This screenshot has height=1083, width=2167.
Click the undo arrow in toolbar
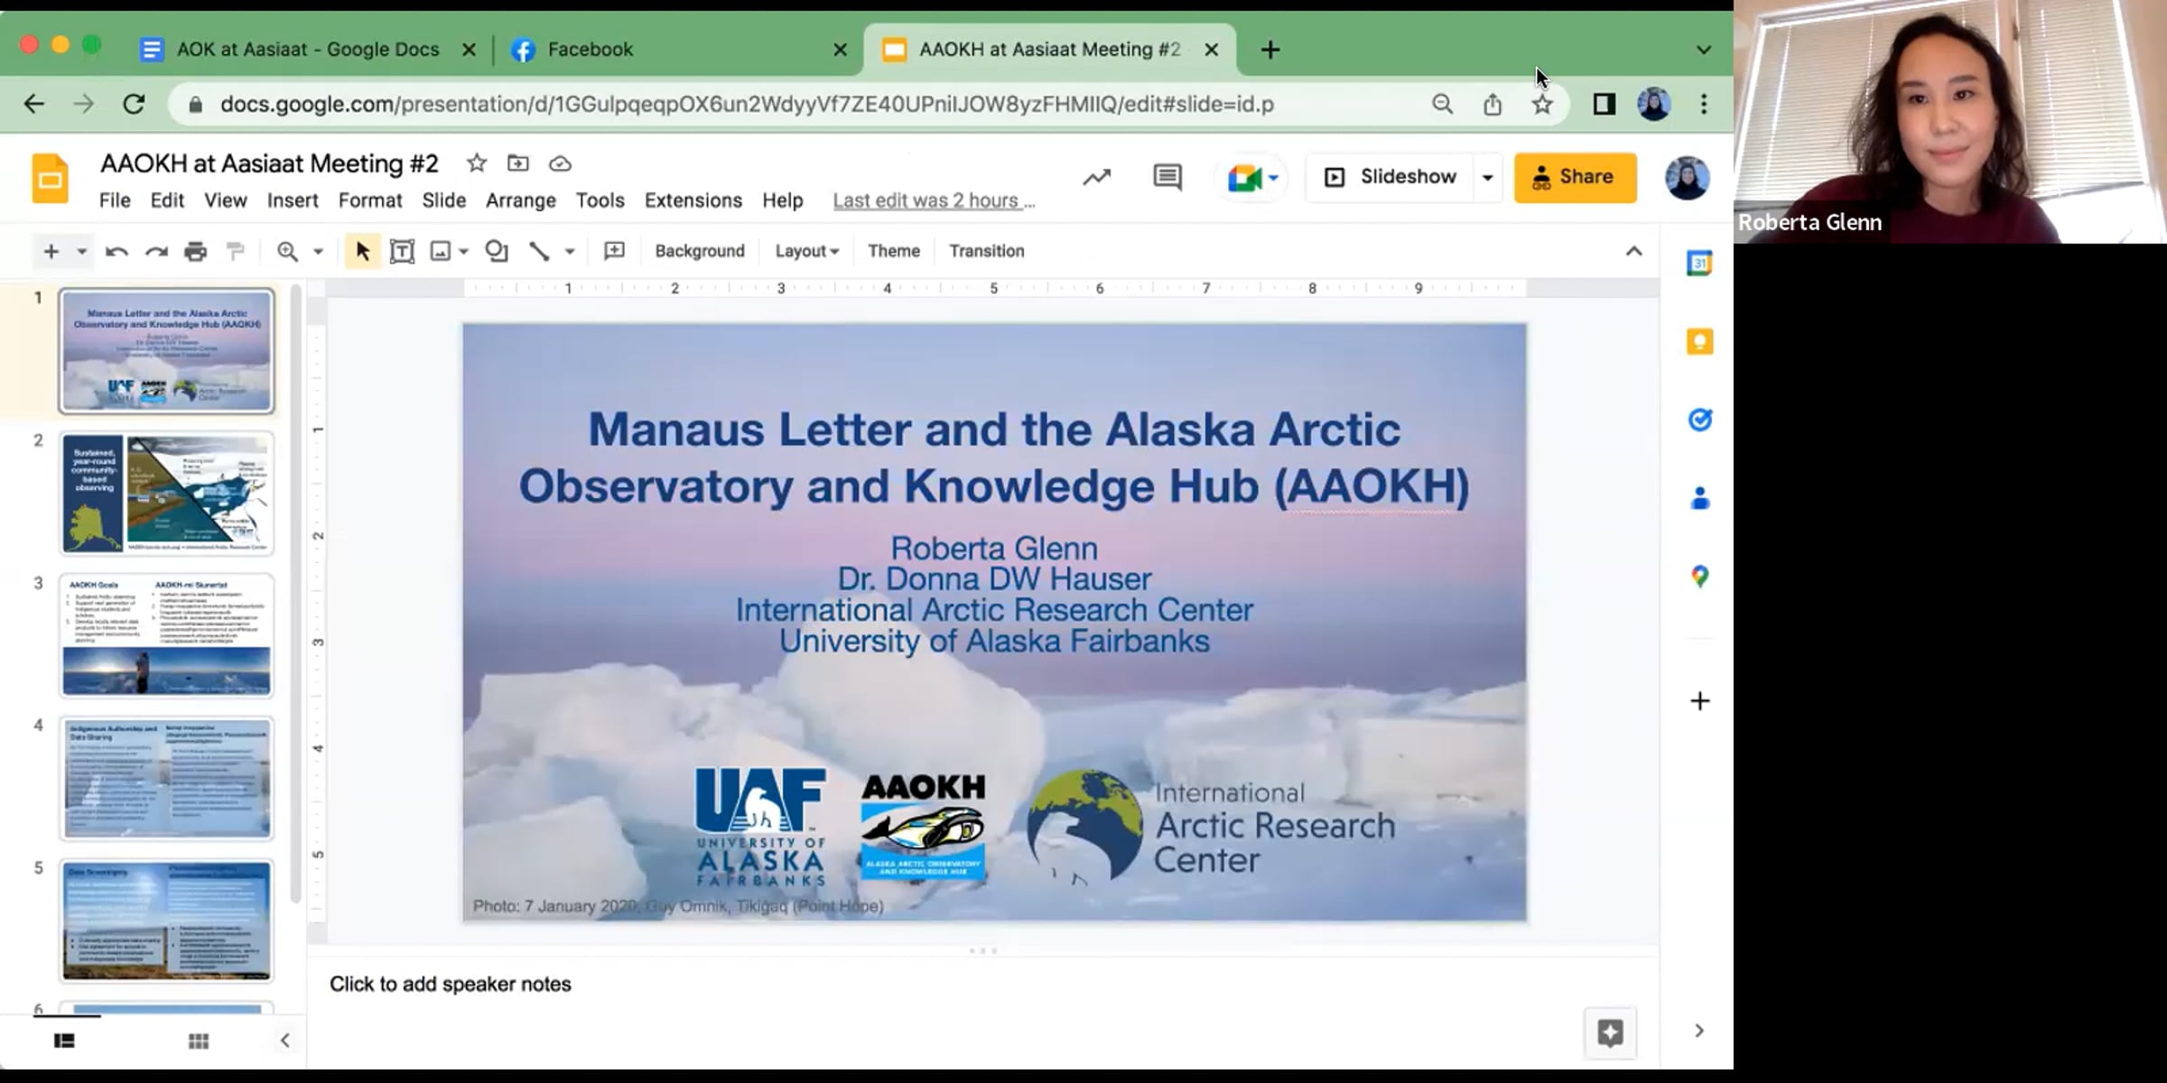point(116,251)
